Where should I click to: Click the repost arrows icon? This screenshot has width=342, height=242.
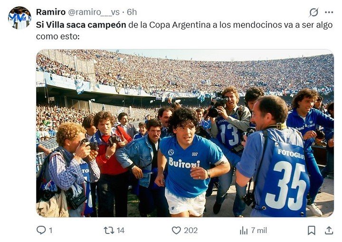(109, 230)
